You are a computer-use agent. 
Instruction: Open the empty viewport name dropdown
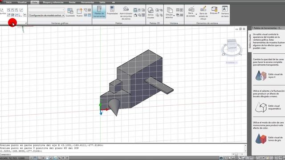46,10
